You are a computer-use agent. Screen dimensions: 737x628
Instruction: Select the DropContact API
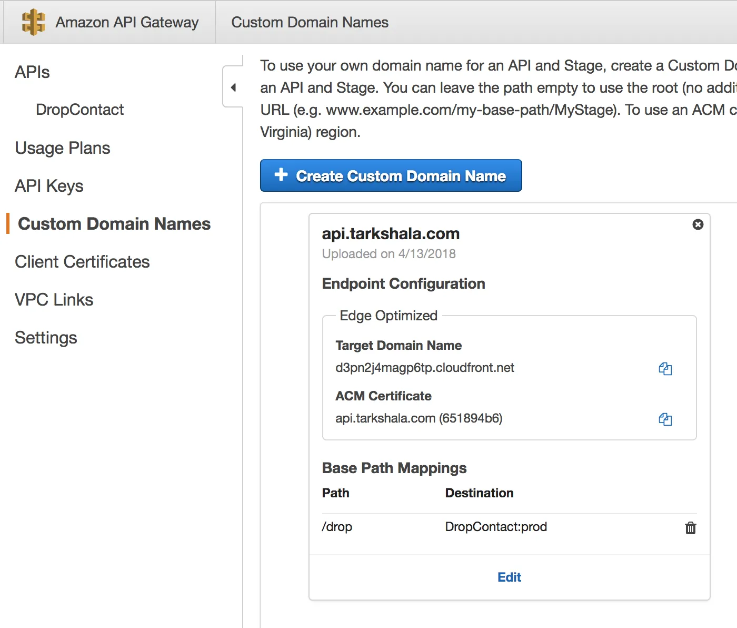point(79,110)
